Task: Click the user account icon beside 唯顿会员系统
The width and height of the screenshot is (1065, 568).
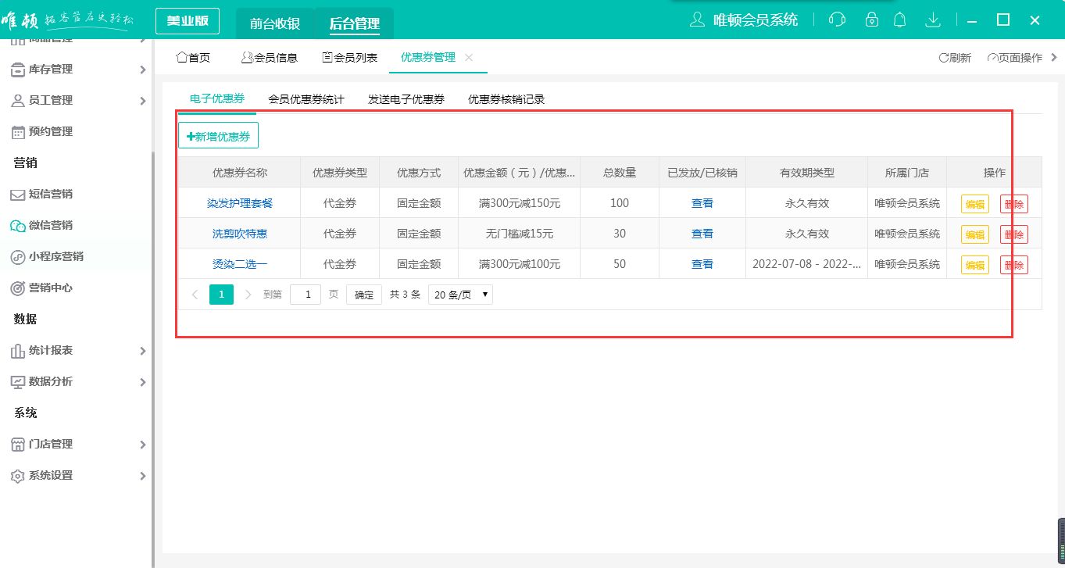Action: coord(698,20)
